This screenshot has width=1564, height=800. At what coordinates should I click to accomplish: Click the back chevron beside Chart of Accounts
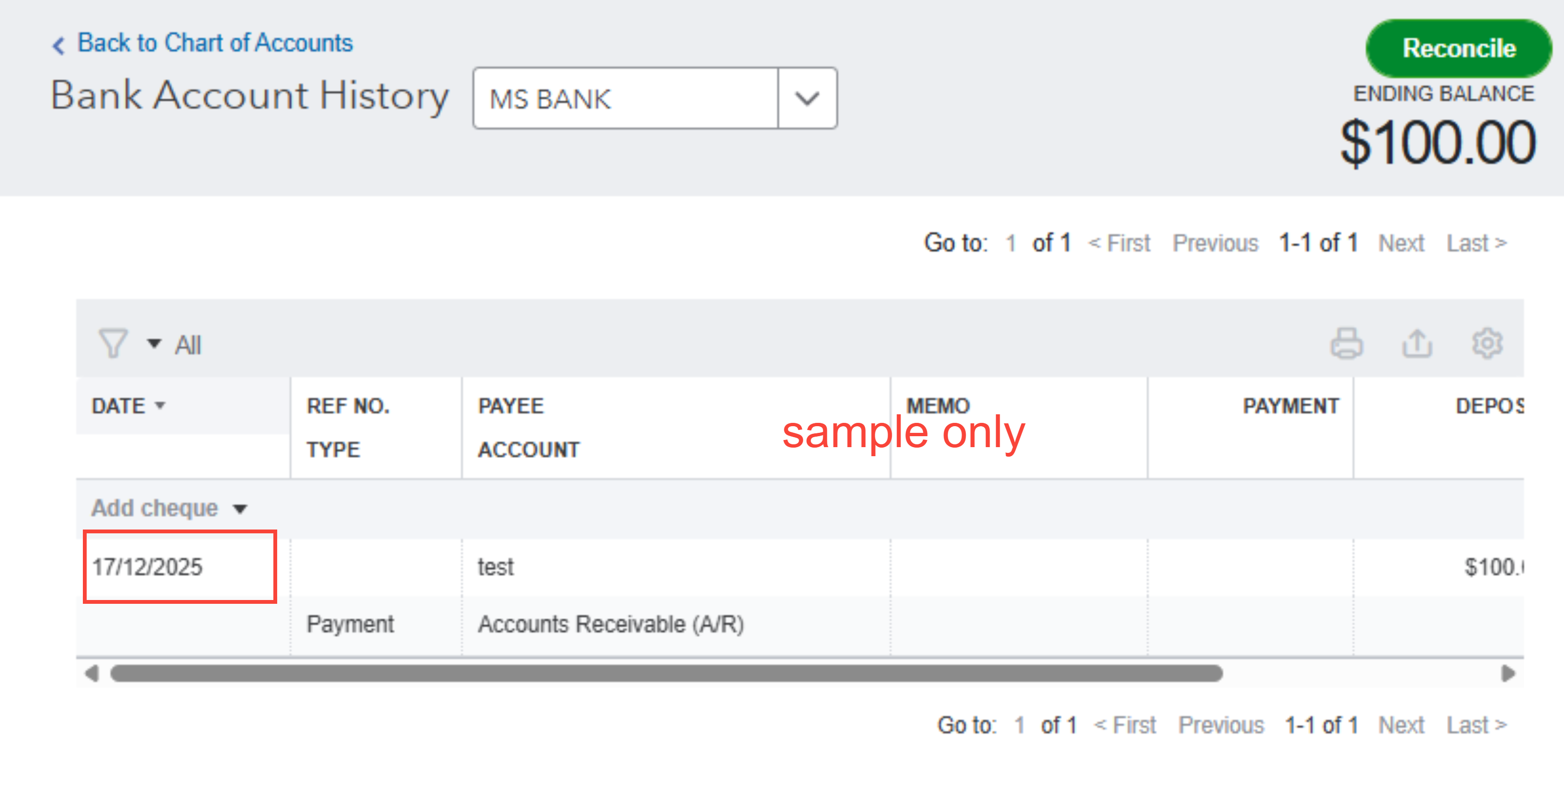[x=58, y=45]
